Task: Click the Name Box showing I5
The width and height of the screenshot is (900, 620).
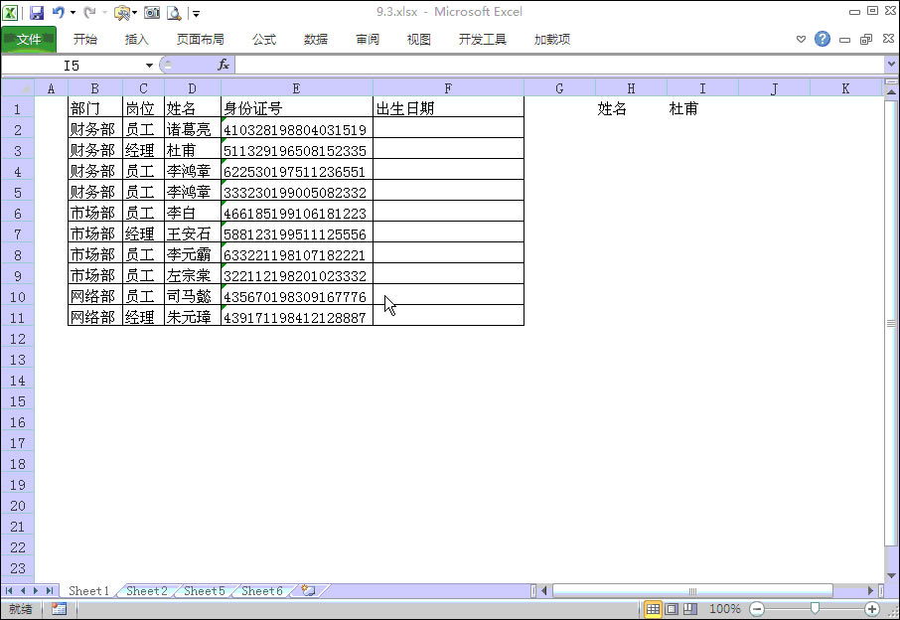Action: [72, 66]
